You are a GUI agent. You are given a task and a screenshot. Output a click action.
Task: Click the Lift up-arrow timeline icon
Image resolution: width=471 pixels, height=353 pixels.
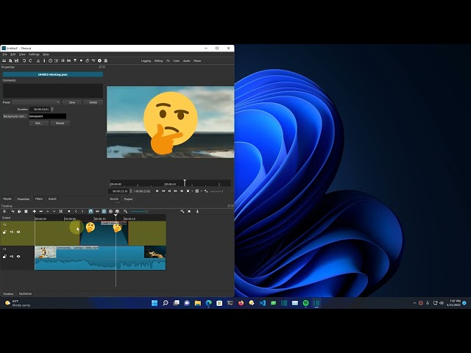(47, 211)
